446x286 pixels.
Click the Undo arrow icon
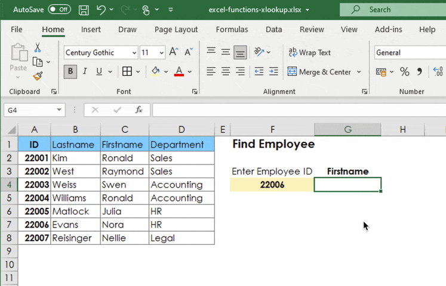101,10
